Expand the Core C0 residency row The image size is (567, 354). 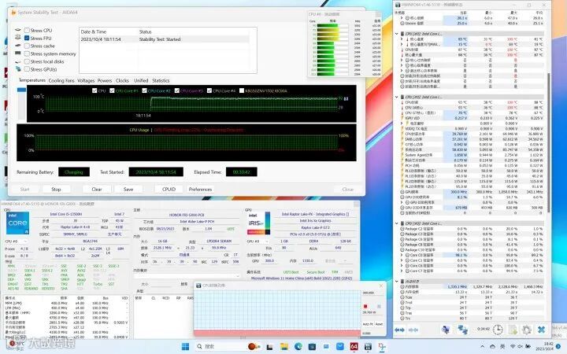pyautogui.click(x=402, y=255)
